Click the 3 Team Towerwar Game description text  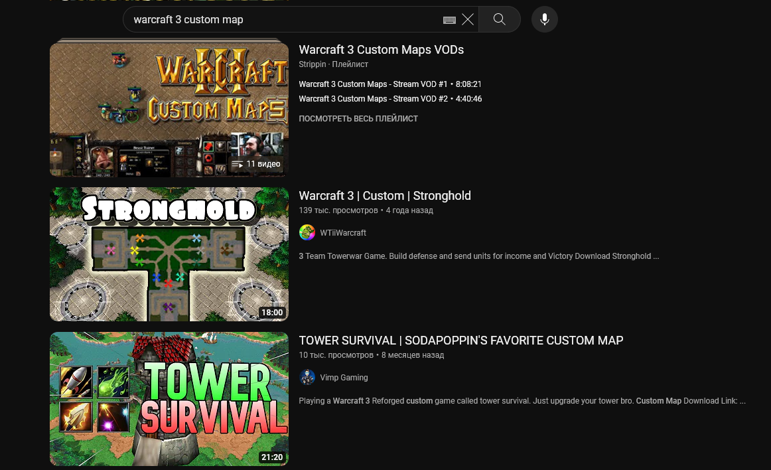[478, 256]
